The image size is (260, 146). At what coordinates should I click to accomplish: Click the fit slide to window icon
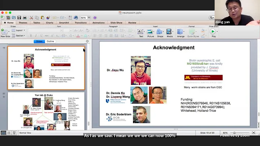coord(253,133)
